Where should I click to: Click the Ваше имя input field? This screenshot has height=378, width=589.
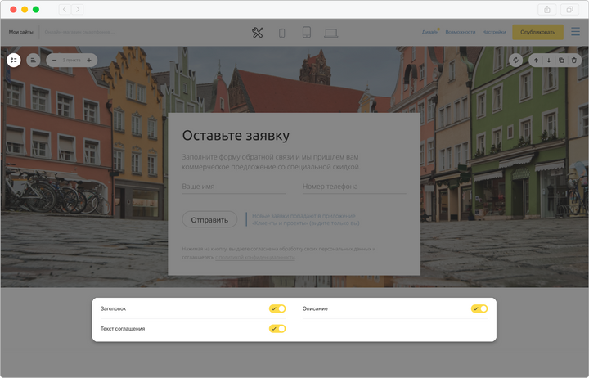point(233,187)
